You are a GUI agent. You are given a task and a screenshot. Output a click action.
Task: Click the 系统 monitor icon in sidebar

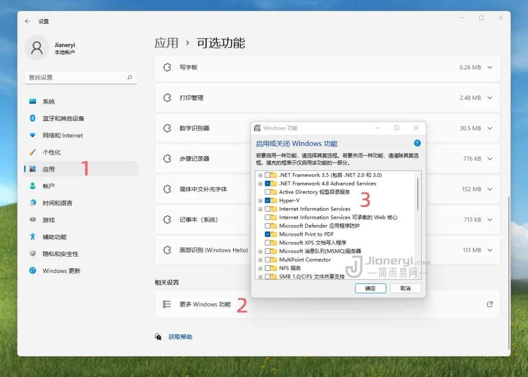click(x=32, y=101)
